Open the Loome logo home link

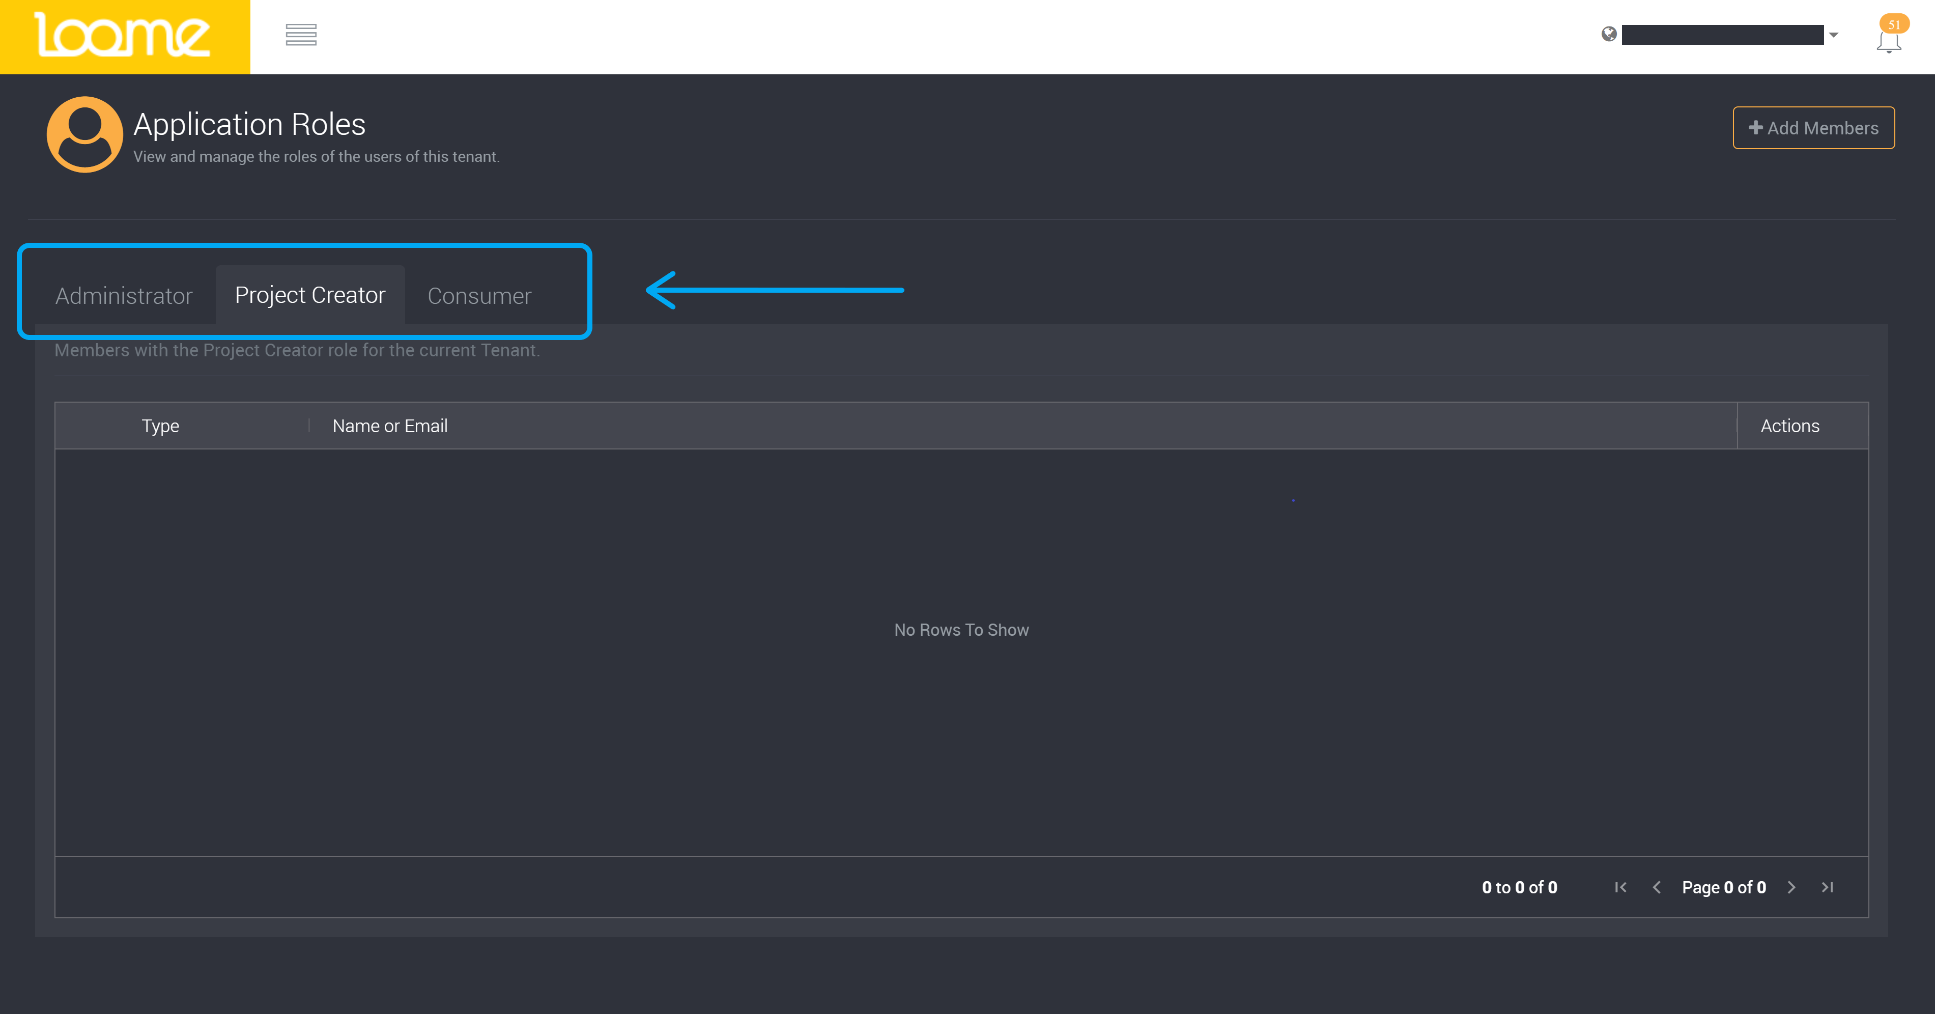[125, 36]
